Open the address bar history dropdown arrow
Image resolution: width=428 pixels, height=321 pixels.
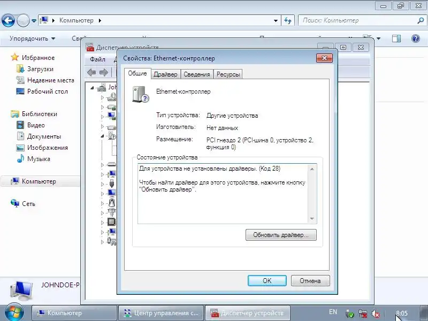pos(276,21)
